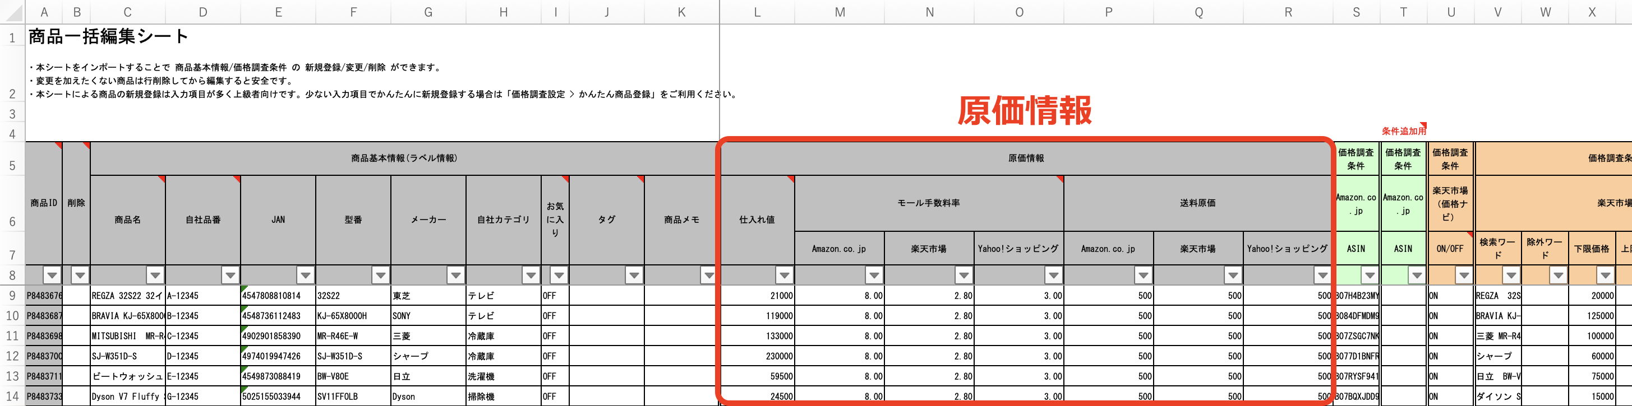1632x406 pixels.
Task: Select the JAN cell 4547808810814
Action: pos(278,295)
